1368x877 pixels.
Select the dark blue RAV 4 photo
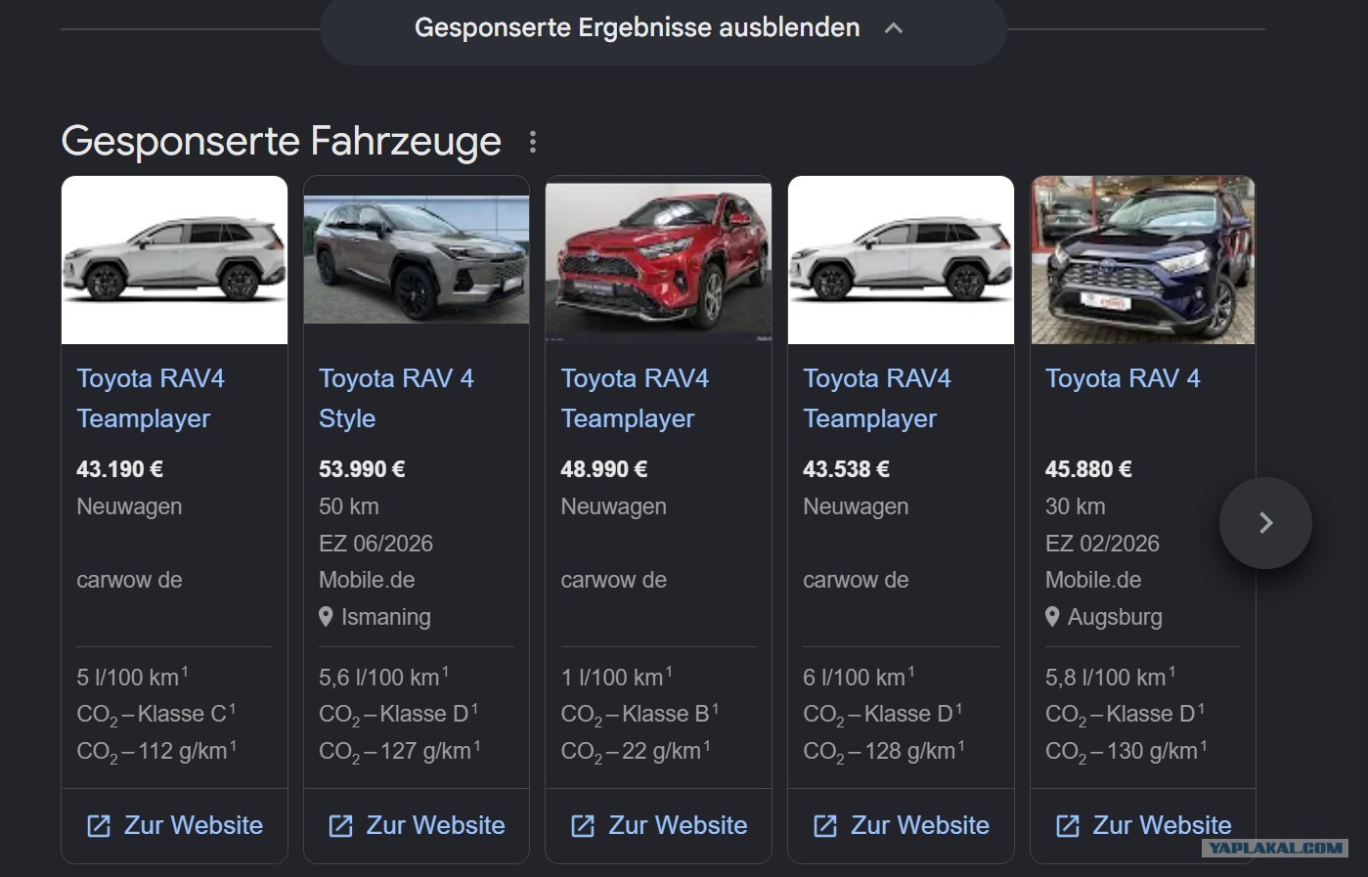[x=1142, y=260]
